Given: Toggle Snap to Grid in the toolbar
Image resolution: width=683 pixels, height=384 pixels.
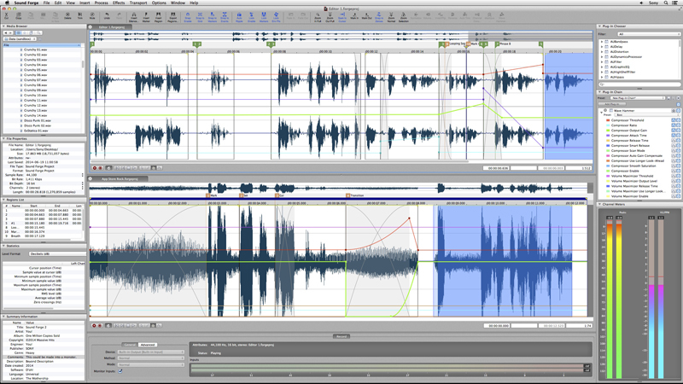Looking at the screenshot, I should (200, 17).
